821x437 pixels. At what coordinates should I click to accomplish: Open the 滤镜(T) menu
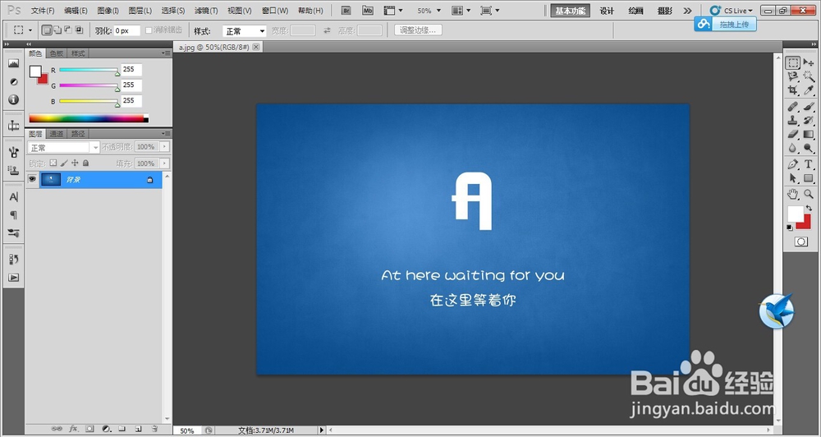point(206,11)
